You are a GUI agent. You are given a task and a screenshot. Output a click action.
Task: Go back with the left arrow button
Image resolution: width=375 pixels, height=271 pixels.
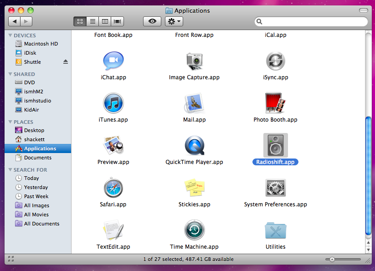point(14,21)
